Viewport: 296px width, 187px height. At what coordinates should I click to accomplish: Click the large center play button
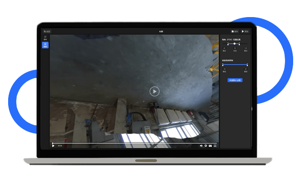click(154, 91)
